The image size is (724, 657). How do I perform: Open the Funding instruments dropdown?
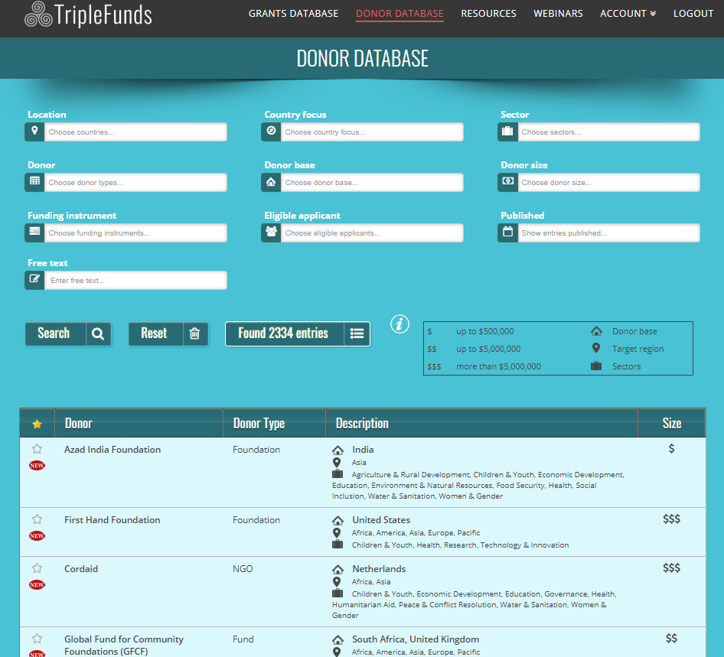tap(135, 233)
